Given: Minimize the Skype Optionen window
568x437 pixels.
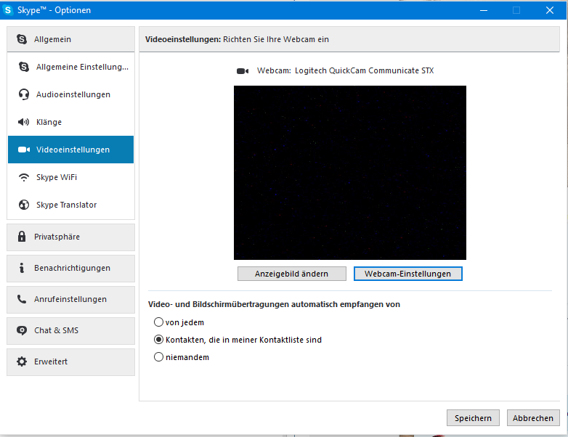Looking at the screenshot, I should [484, 10].
